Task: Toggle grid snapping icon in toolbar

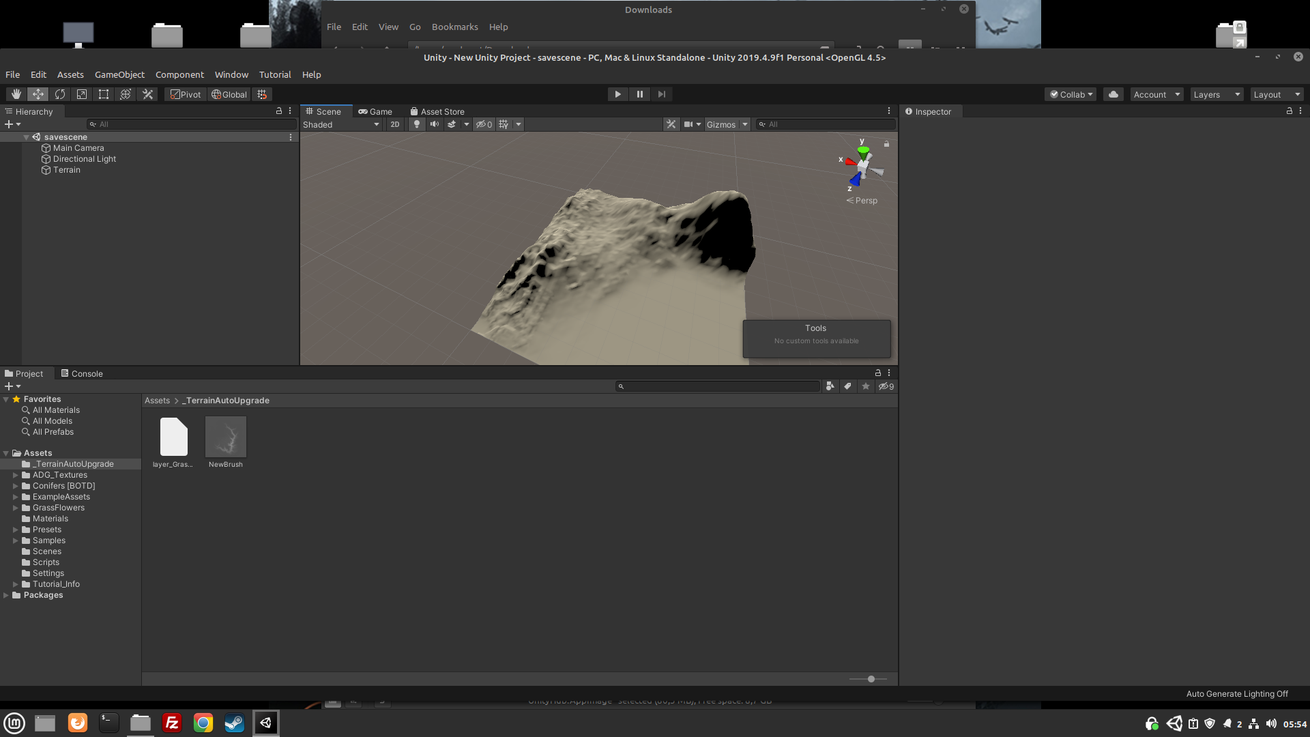Action: click(262, 94)
